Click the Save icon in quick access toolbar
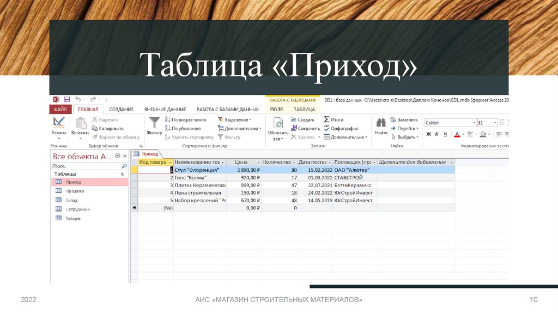 pyautogui.click(x=67, y=99)
